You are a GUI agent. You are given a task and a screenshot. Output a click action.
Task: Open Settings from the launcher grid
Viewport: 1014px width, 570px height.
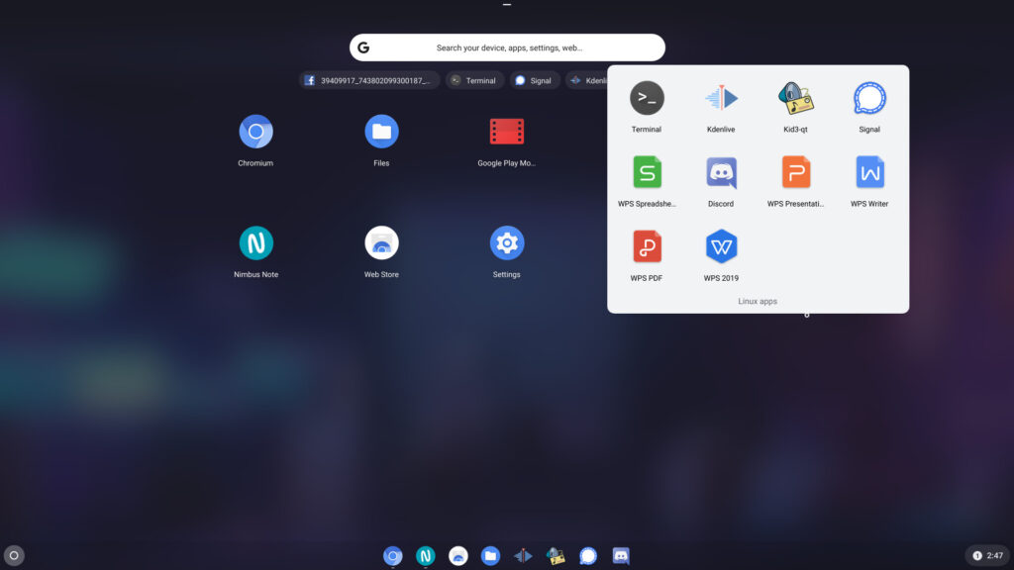coord(506,243)
